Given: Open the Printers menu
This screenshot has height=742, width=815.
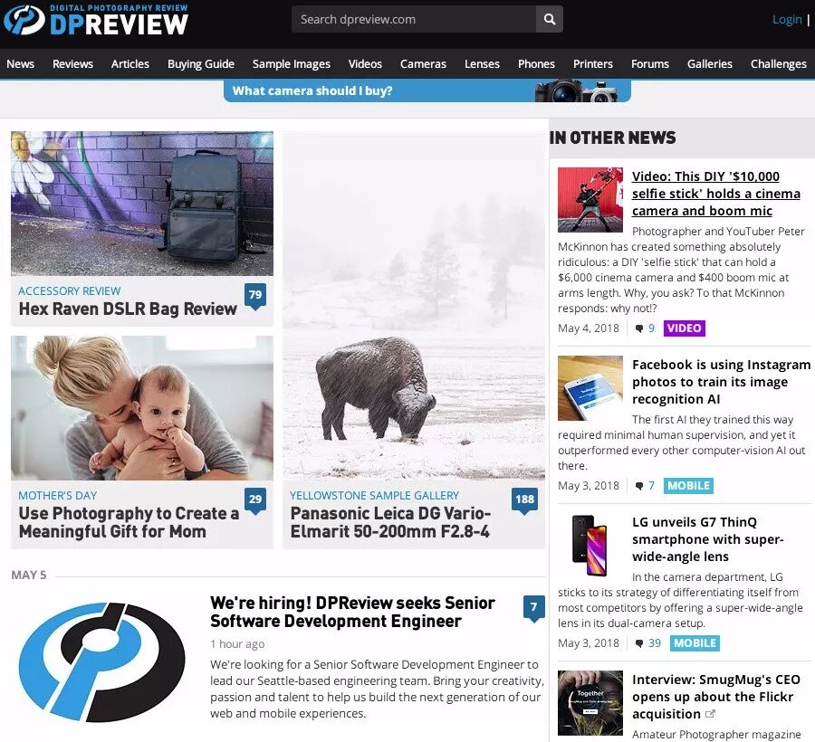Looking at the screenshot, I should pyautogui.click(x=593, y=64).
